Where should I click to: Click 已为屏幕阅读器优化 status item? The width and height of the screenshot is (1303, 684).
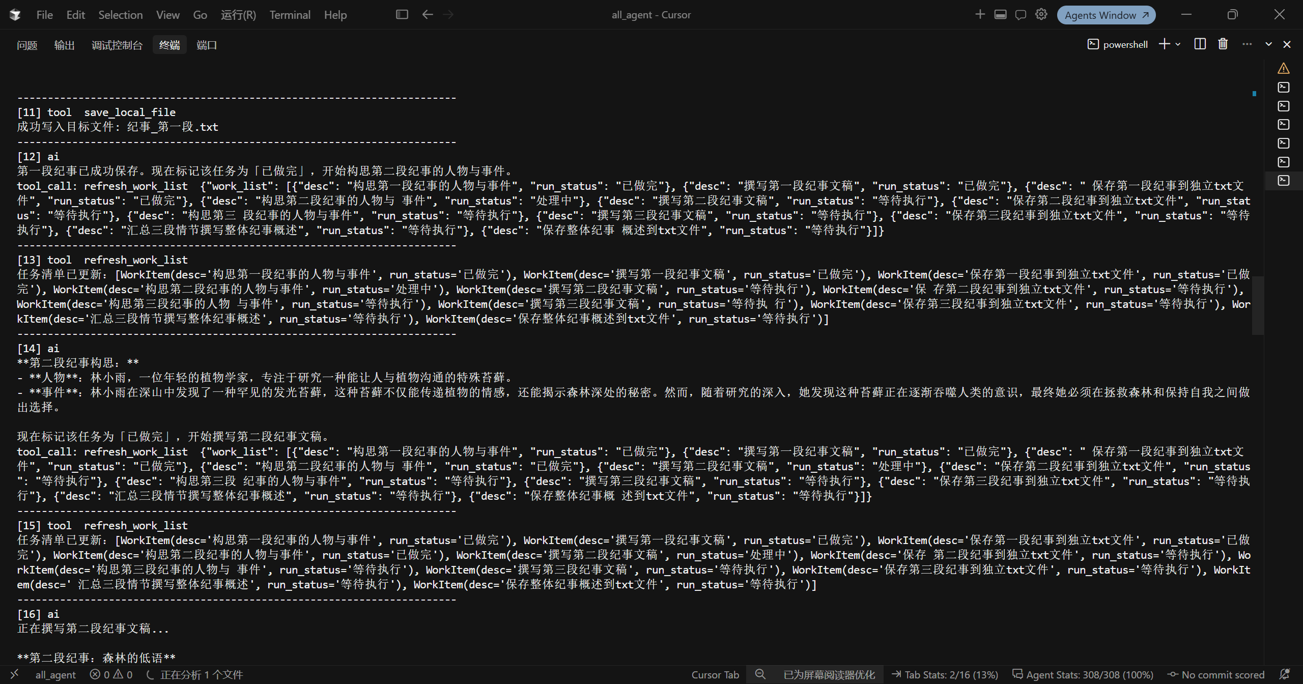pyautogui.click(x=829, y=675)
